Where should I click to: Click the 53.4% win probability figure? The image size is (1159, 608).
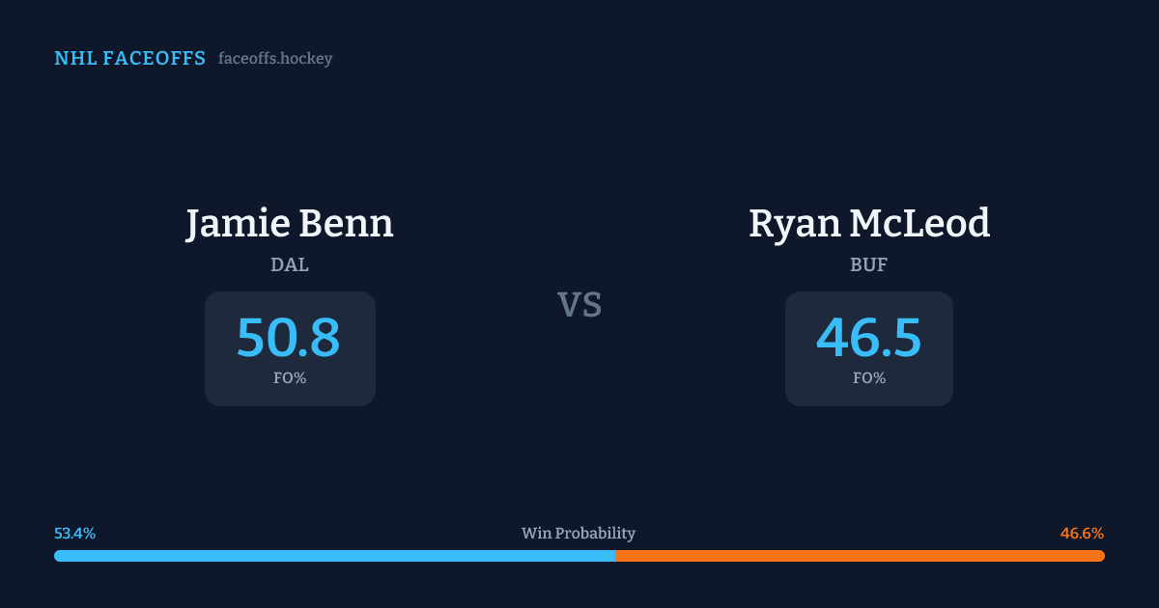74,534
